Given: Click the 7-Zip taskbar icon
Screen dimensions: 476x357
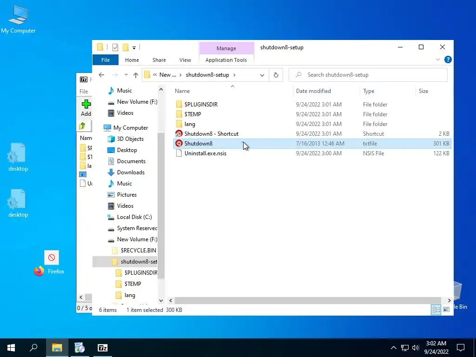Looking at the screenshot, I should [x=103, y=348].
